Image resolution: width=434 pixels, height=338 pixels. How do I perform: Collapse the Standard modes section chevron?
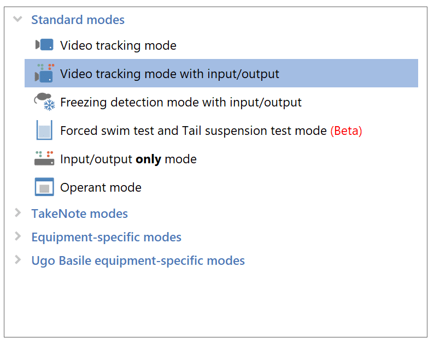click(17, 19)
